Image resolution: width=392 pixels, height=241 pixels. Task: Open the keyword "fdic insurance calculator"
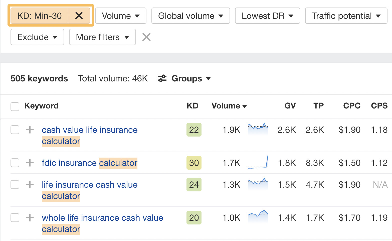point(89,163)
